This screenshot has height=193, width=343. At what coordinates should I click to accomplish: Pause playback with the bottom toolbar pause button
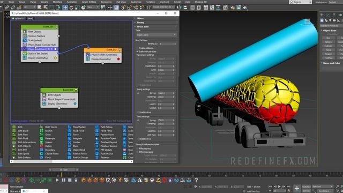[64, 180]
